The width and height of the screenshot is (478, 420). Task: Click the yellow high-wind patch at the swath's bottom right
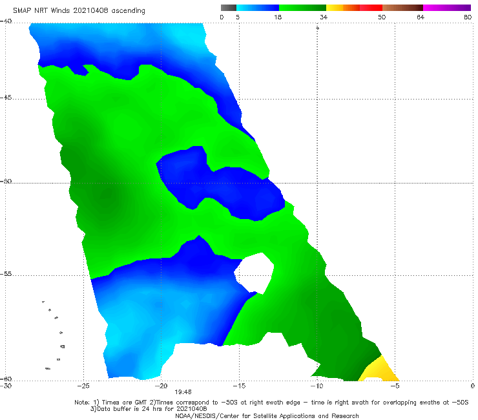[380, 370]
